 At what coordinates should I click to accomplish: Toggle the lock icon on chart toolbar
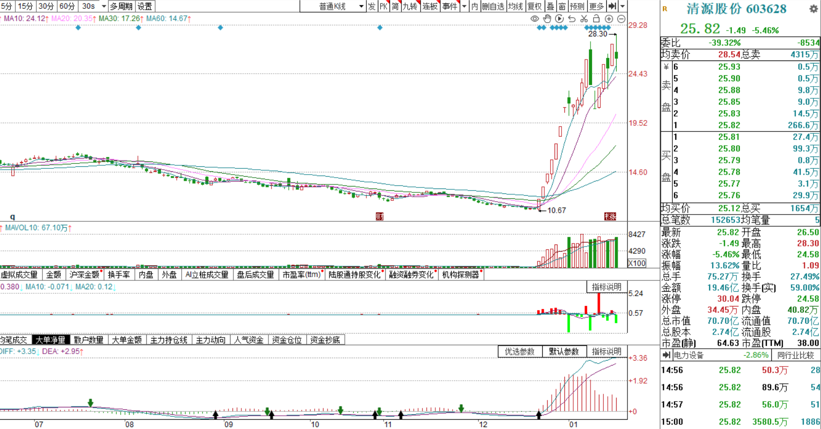click(x=596, y=19)
